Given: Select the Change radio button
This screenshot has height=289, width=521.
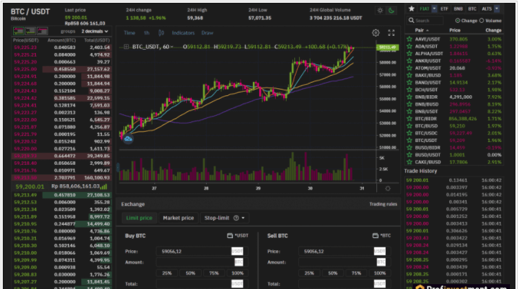Looking at the screenshot, I should [x=458, y=21].
